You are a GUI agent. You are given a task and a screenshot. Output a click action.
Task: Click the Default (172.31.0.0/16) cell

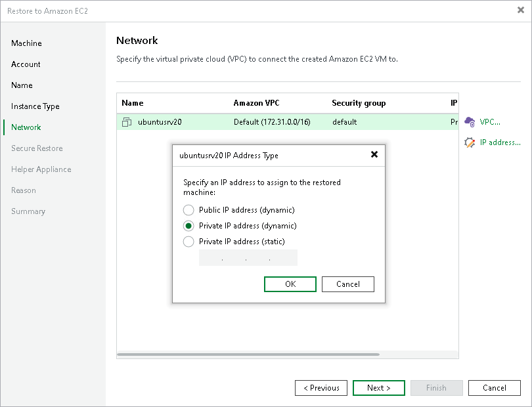(x=272, y=122)
